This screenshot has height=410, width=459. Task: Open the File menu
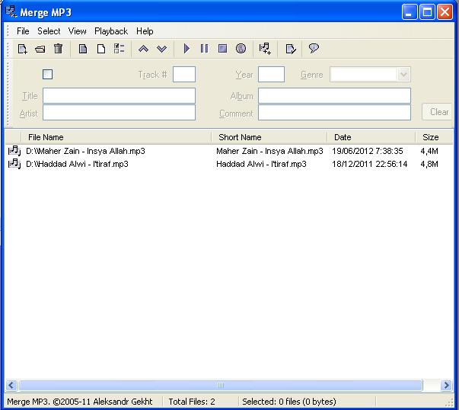pyautogui.click(x=23, y=31)
